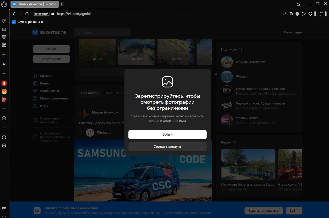329x218 pixels.
Task: Open the Сообщества menu item
Action: tap(49, 91)
